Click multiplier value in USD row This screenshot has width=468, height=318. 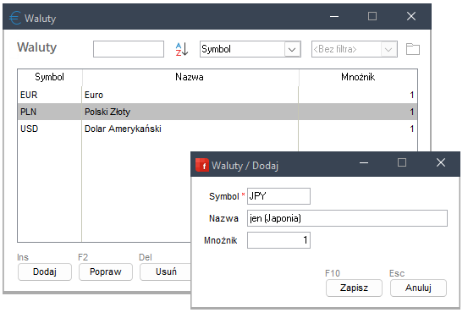tap(412, 129)
